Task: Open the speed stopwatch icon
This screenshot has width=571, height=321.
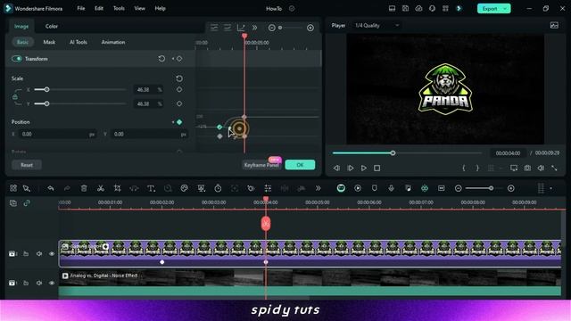Action: (x=218, y=188)
